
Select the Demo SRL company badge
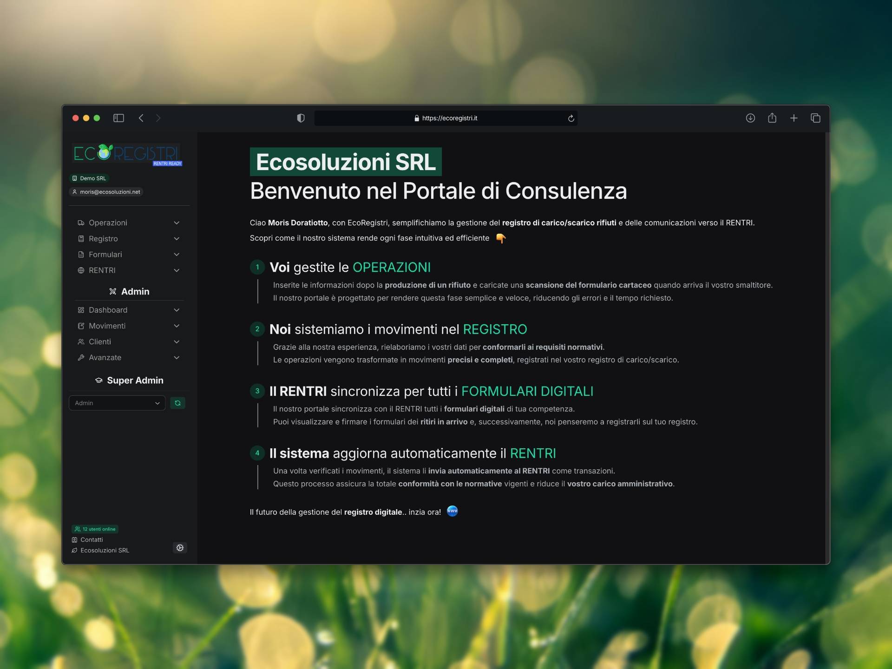(x=89, y=178)
